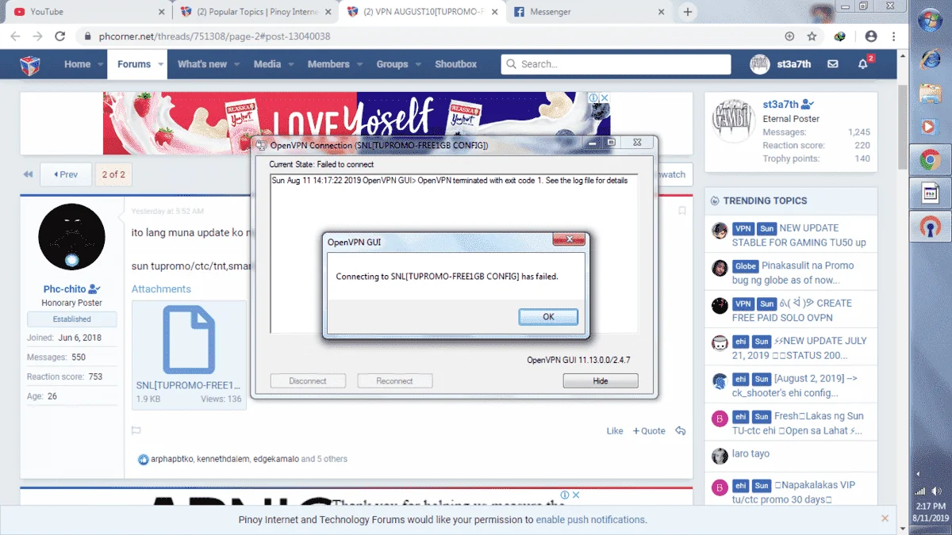Screen dimensions: 952x535
Task: Dismiss push notification bar X
Action: click(x=885, y=518)
